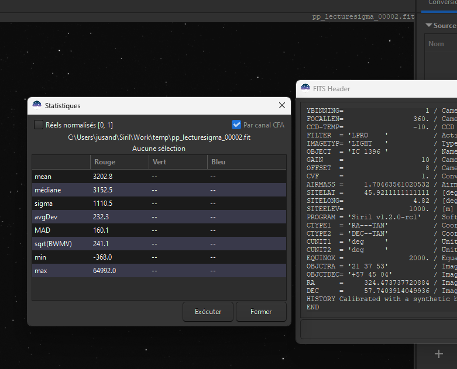This screenshot has width=457, height=369.
Task: Click the YBINNING = 1 header line
Action: coord(382,111)
